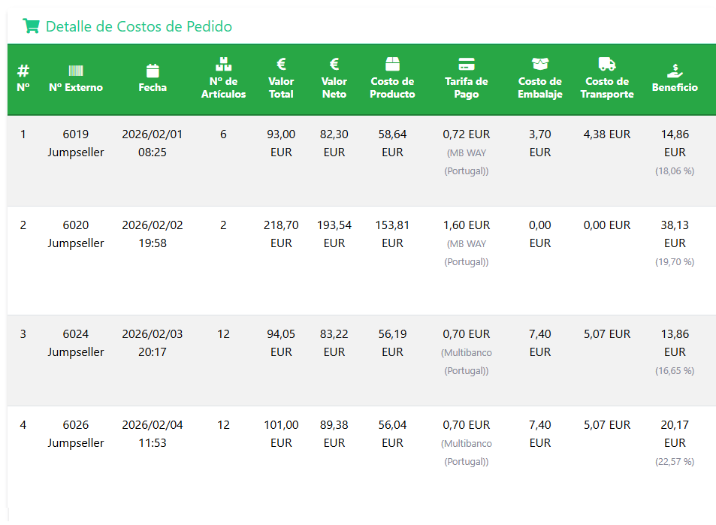Click the hash icon above Nº column

23,71
